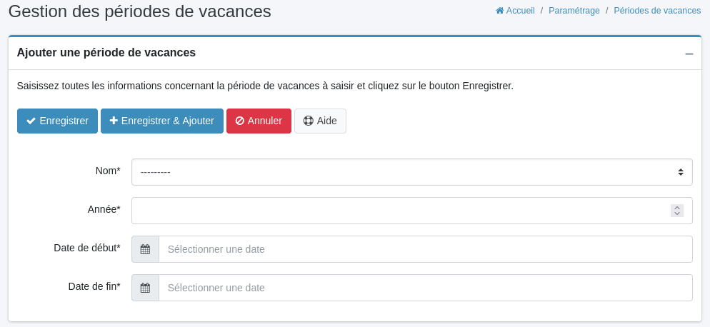
Task: Click the ban icon on Annuler
Action: click(240, 121)
